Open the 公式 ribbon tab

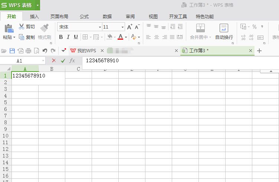click(x=84, y=17)
